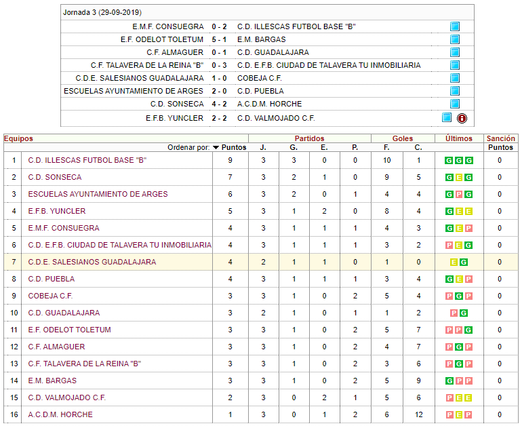Viewport: 520px width, 428px height.
Task: Click Jornada 3 (29-09-2019) heading
Action: pyautogui.click(x=102, y=13)
